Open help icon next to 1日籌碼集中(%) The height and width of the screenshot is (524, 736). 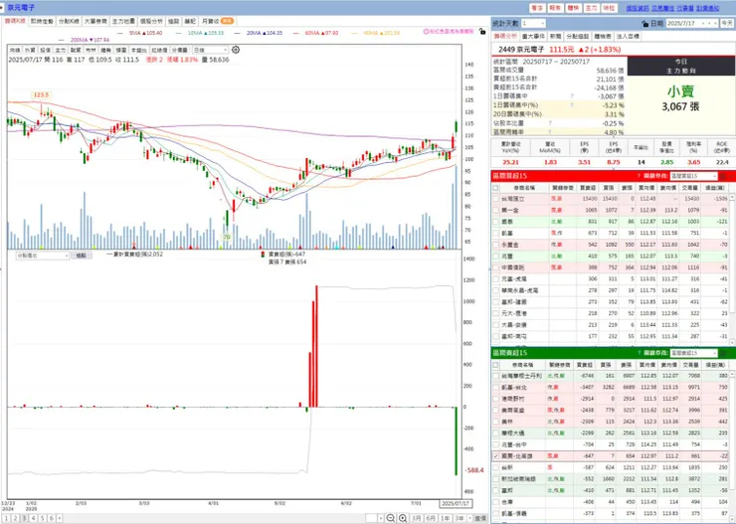(572, 105)
